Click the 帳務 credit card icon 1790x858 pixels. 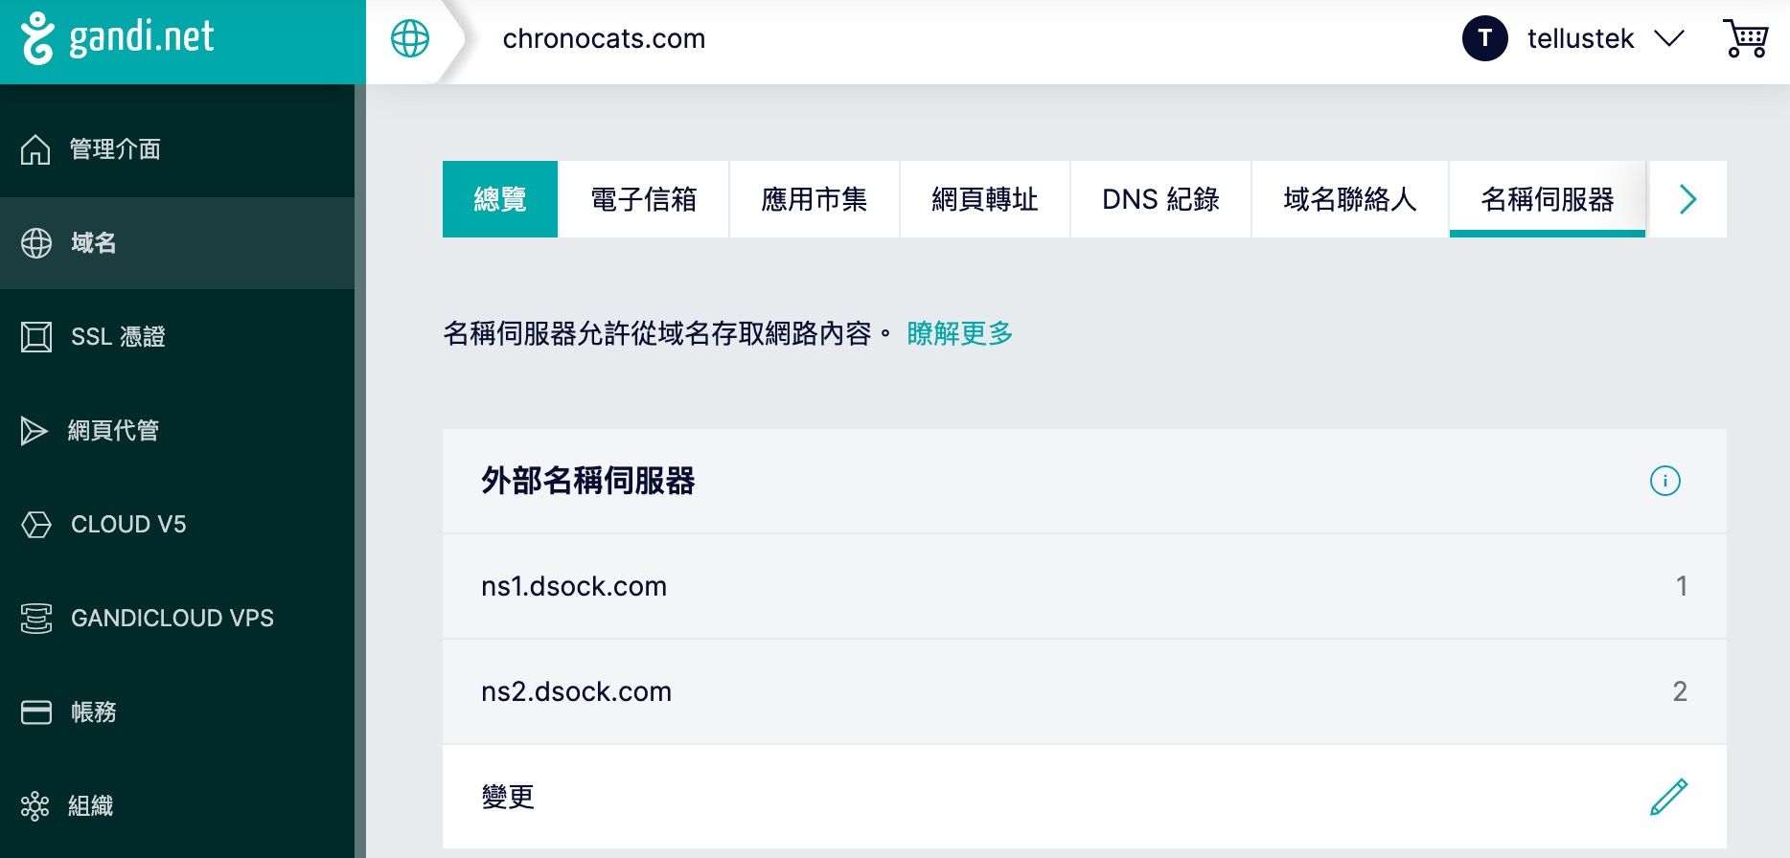click(x=36, y=712)
